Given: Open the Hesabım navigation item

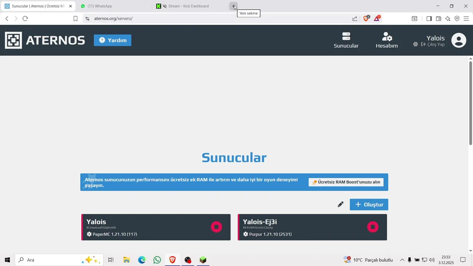Looking at the screenshot, I should point(387,40).
